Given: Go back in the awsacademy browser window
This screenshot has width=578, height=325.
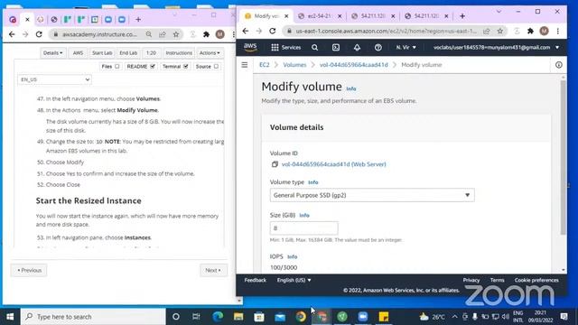Looking at the screenshot, I should pyautogui.click(x=12, y=34).
